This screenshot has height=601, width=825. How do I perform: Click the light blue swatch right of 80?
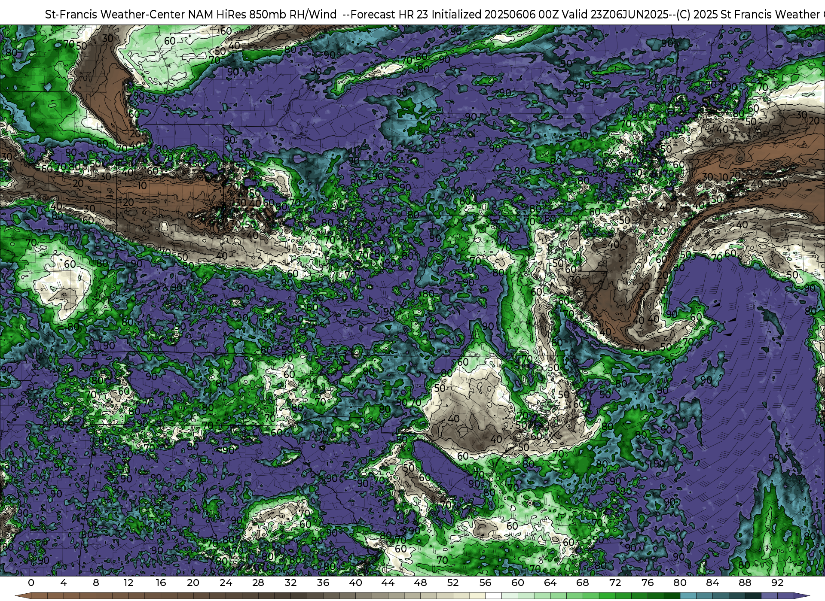(688, 596)
